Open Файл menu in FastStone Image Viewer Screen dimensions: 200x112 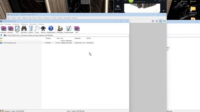point(9,18)
